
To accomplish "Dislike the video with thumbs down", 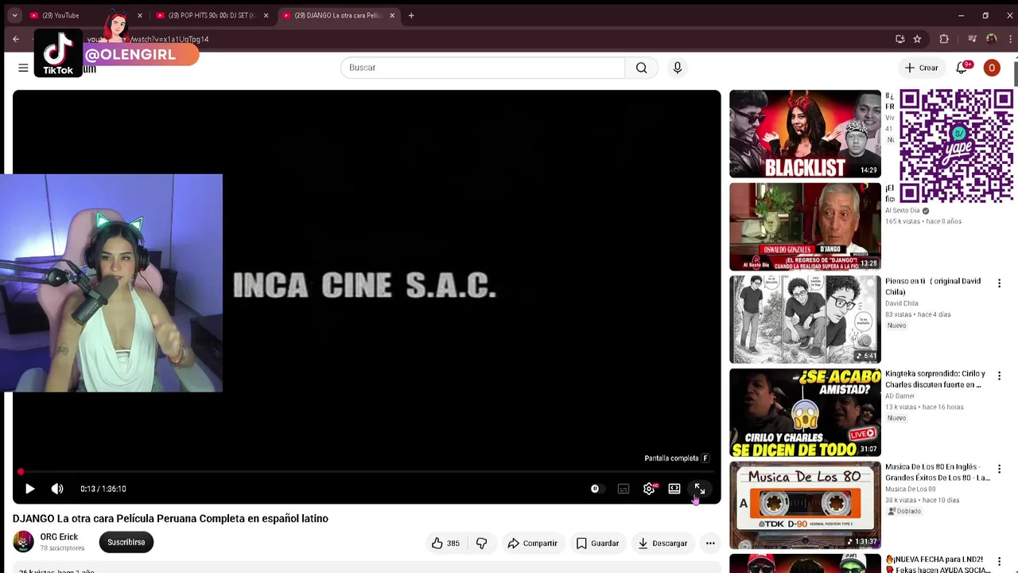I will click(481, 543).
